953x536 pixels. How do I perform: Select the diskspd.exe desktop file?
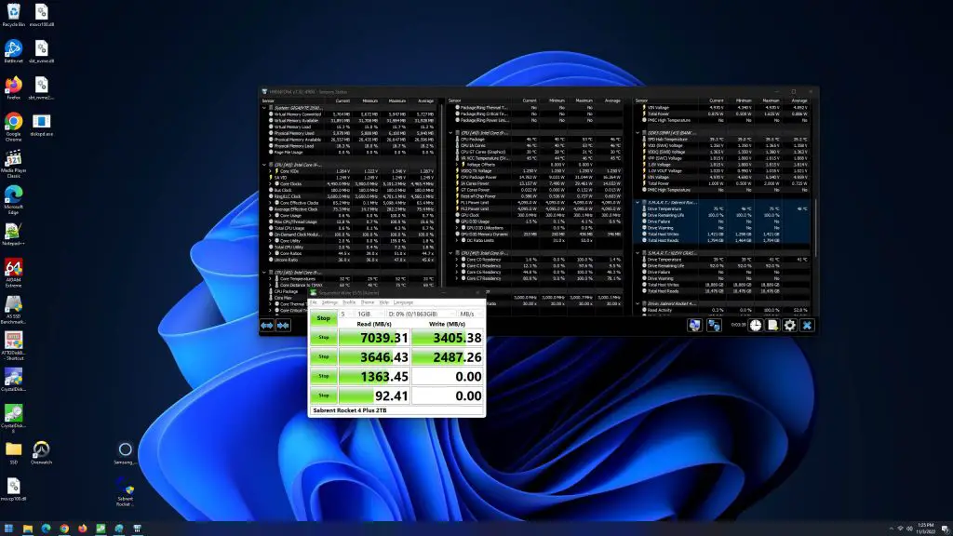[41, 124]
